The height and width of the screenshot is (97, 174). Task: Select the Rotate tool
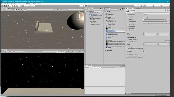pos(9,6)
